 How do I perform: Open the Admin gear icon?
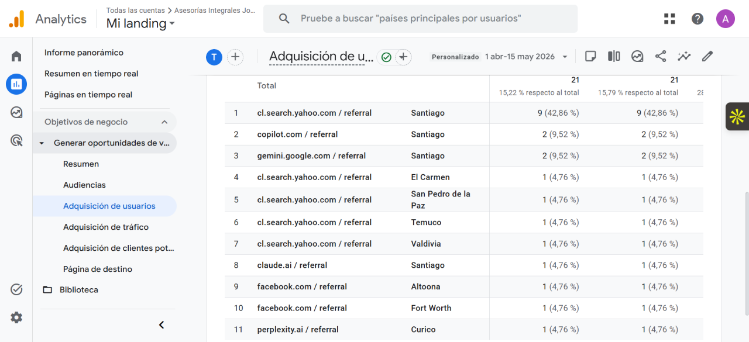16,317
